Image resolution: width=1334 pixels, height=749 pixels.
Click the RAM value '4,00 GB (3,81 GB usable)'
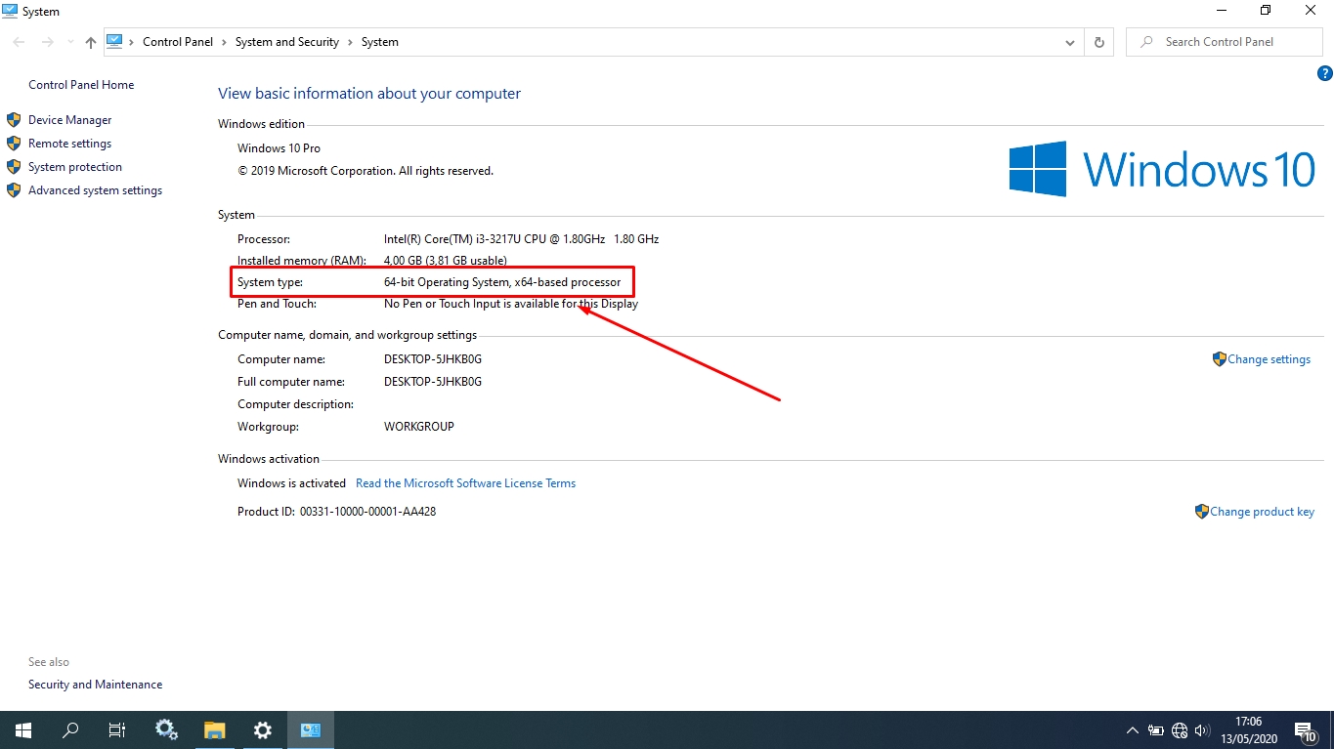(445, 261)
